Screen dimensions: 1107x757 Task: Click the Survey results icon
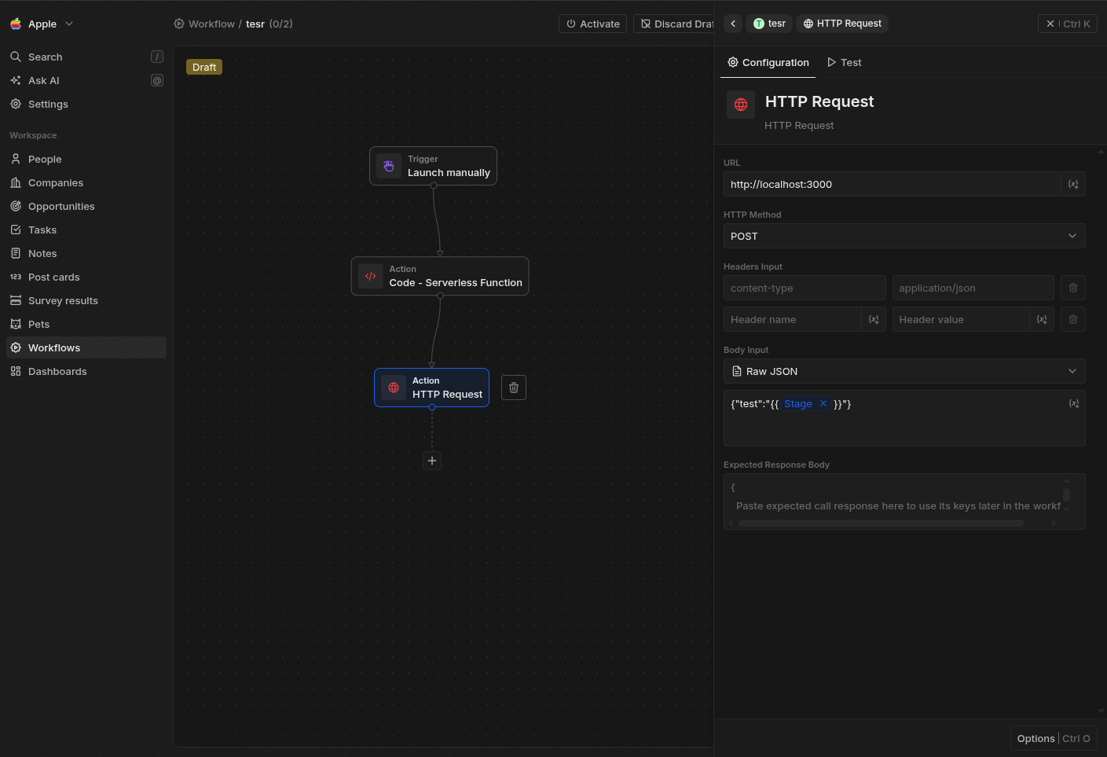(16, 300)
